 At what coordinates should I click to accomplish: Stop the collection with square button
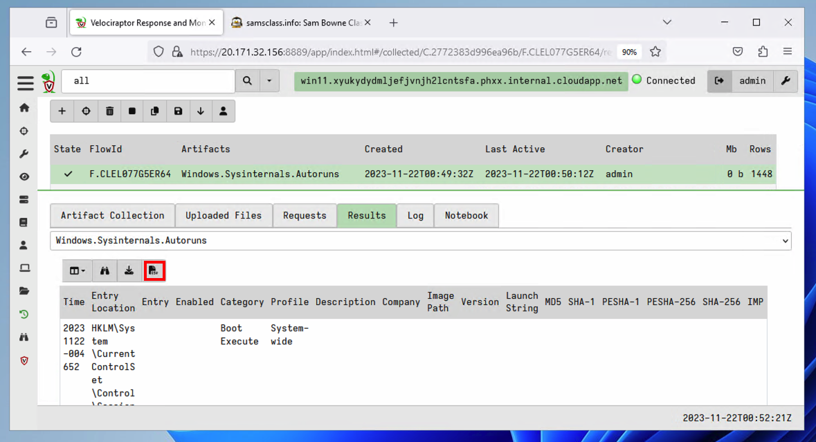pos(132,111)
